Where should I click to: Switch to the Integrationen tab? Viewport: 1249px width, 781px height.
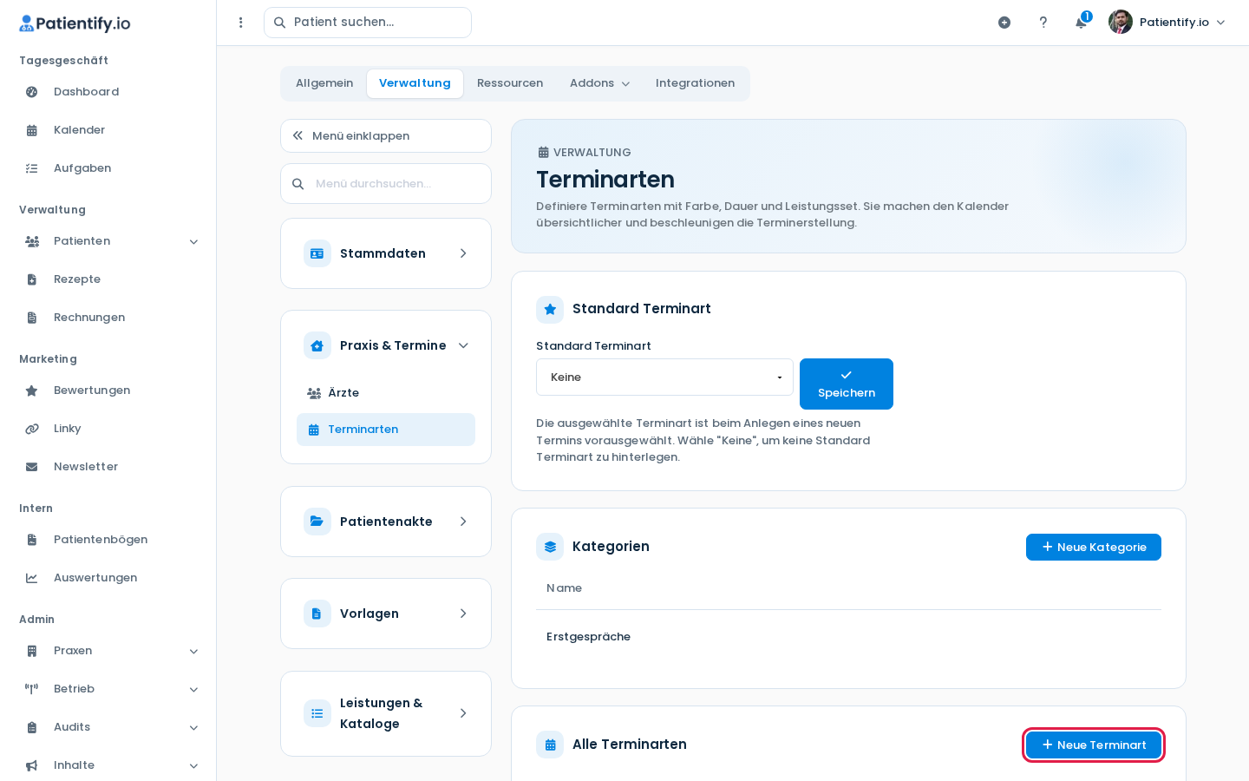click(695, 83)
